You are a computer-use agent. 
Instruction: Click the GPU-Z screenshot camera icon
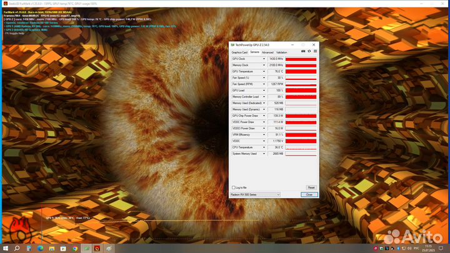pos(303,51)
